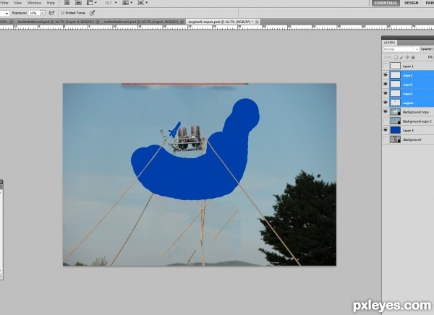Close the butterballoon6.psd Layer 4 tab
This screenshot has height=315, width=434.
point(97,22)
